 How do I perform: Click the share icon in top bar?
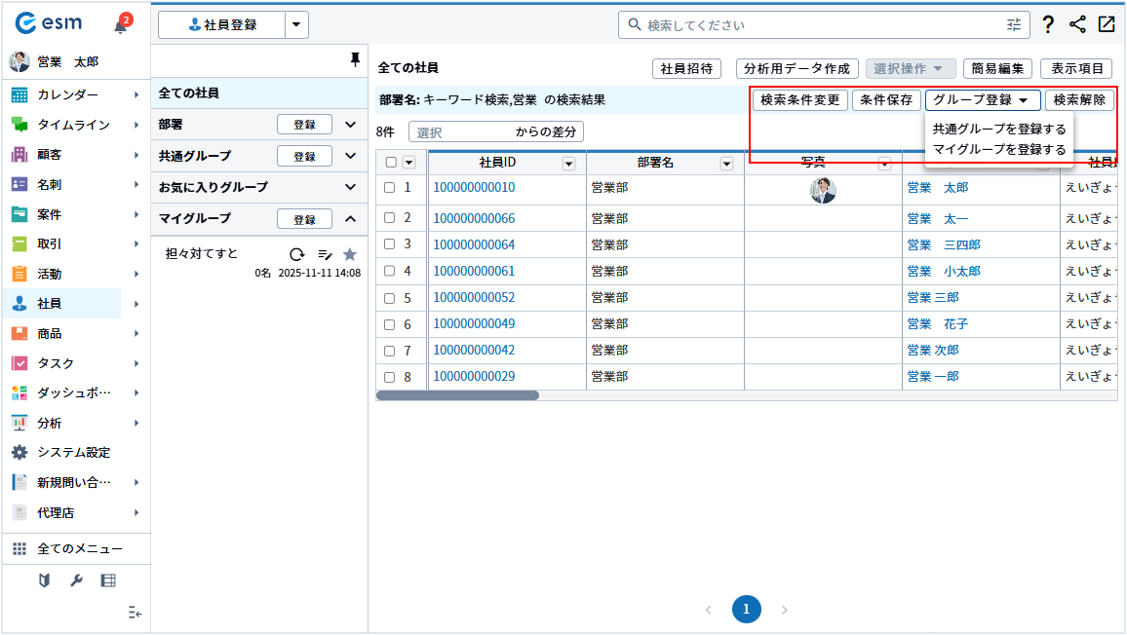pos(1077,25)
